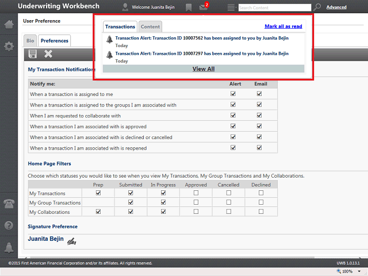Screen dimensions: 368x276
Task: Click the Signature Preference heading
Action: tap(52, 227)
